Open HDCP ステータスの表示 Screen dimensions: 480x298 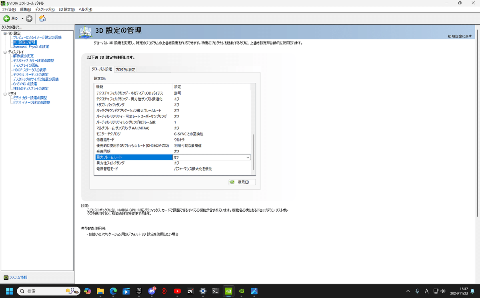point(29,70)
